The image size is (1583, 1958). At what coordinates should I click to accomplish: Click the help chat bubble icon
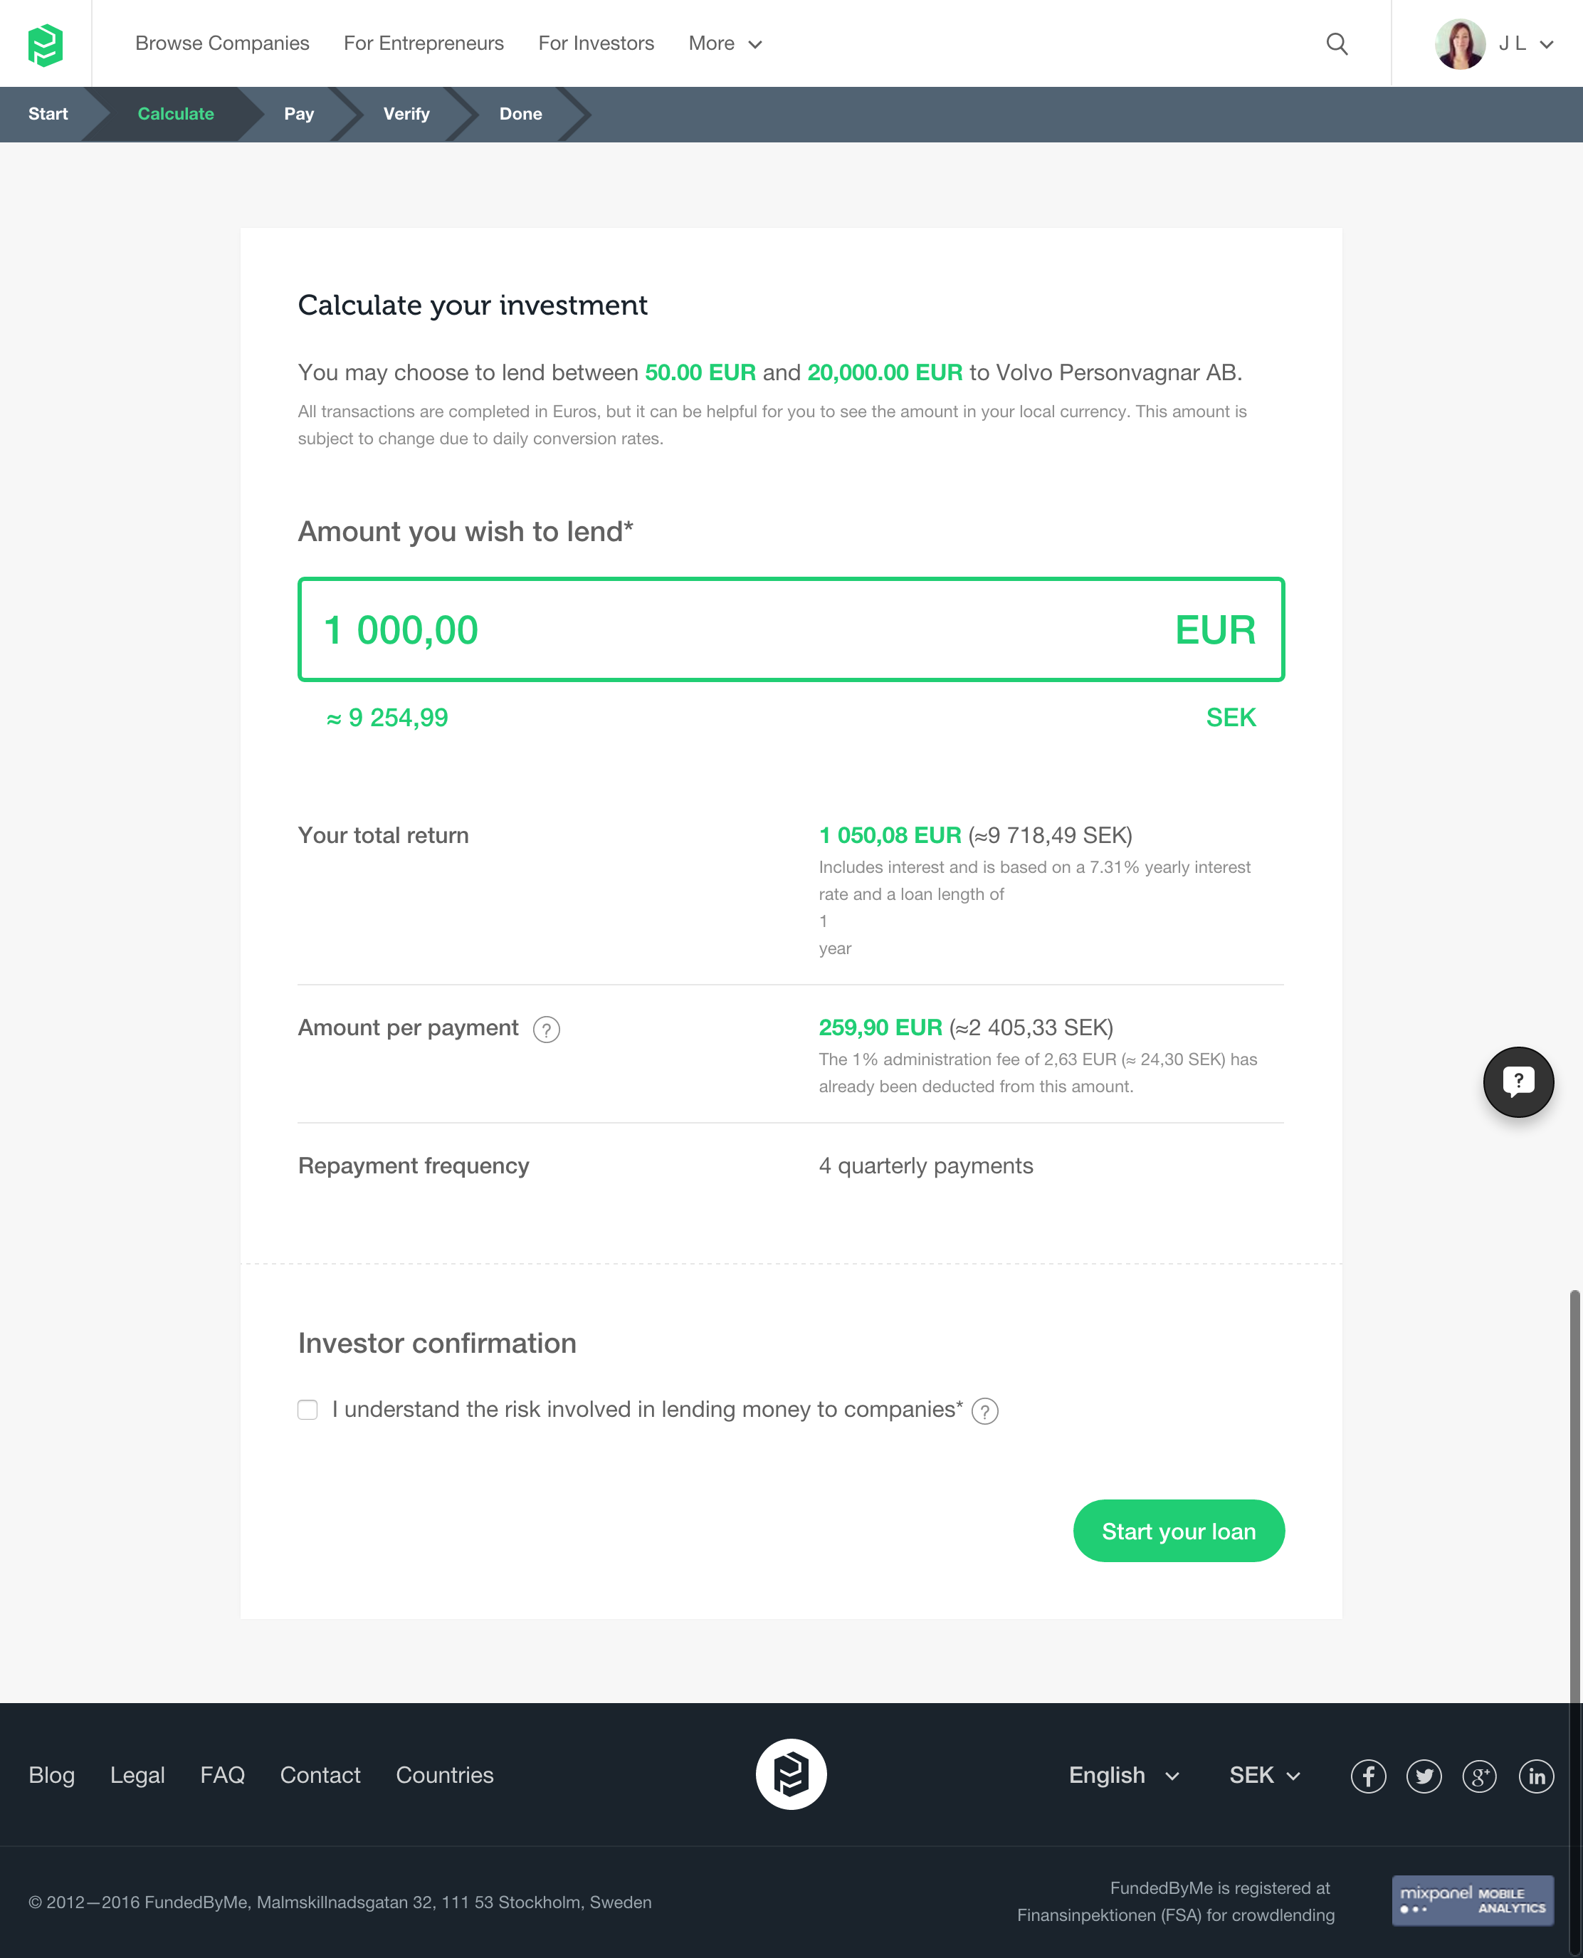1518,1082
